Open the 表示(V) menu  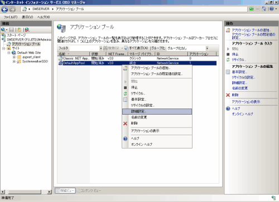pyautogui.click(x=27, y=17)
